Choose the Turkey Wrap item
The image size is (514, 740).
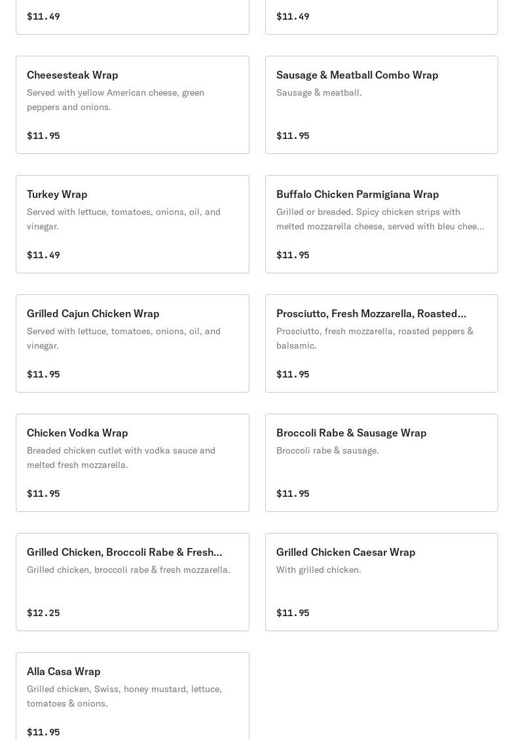(x=132, y=224)
